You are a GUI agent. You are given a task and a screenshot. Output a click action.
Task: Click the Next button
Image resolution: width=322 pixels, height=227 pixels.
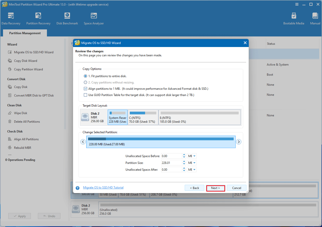(215, 188)
